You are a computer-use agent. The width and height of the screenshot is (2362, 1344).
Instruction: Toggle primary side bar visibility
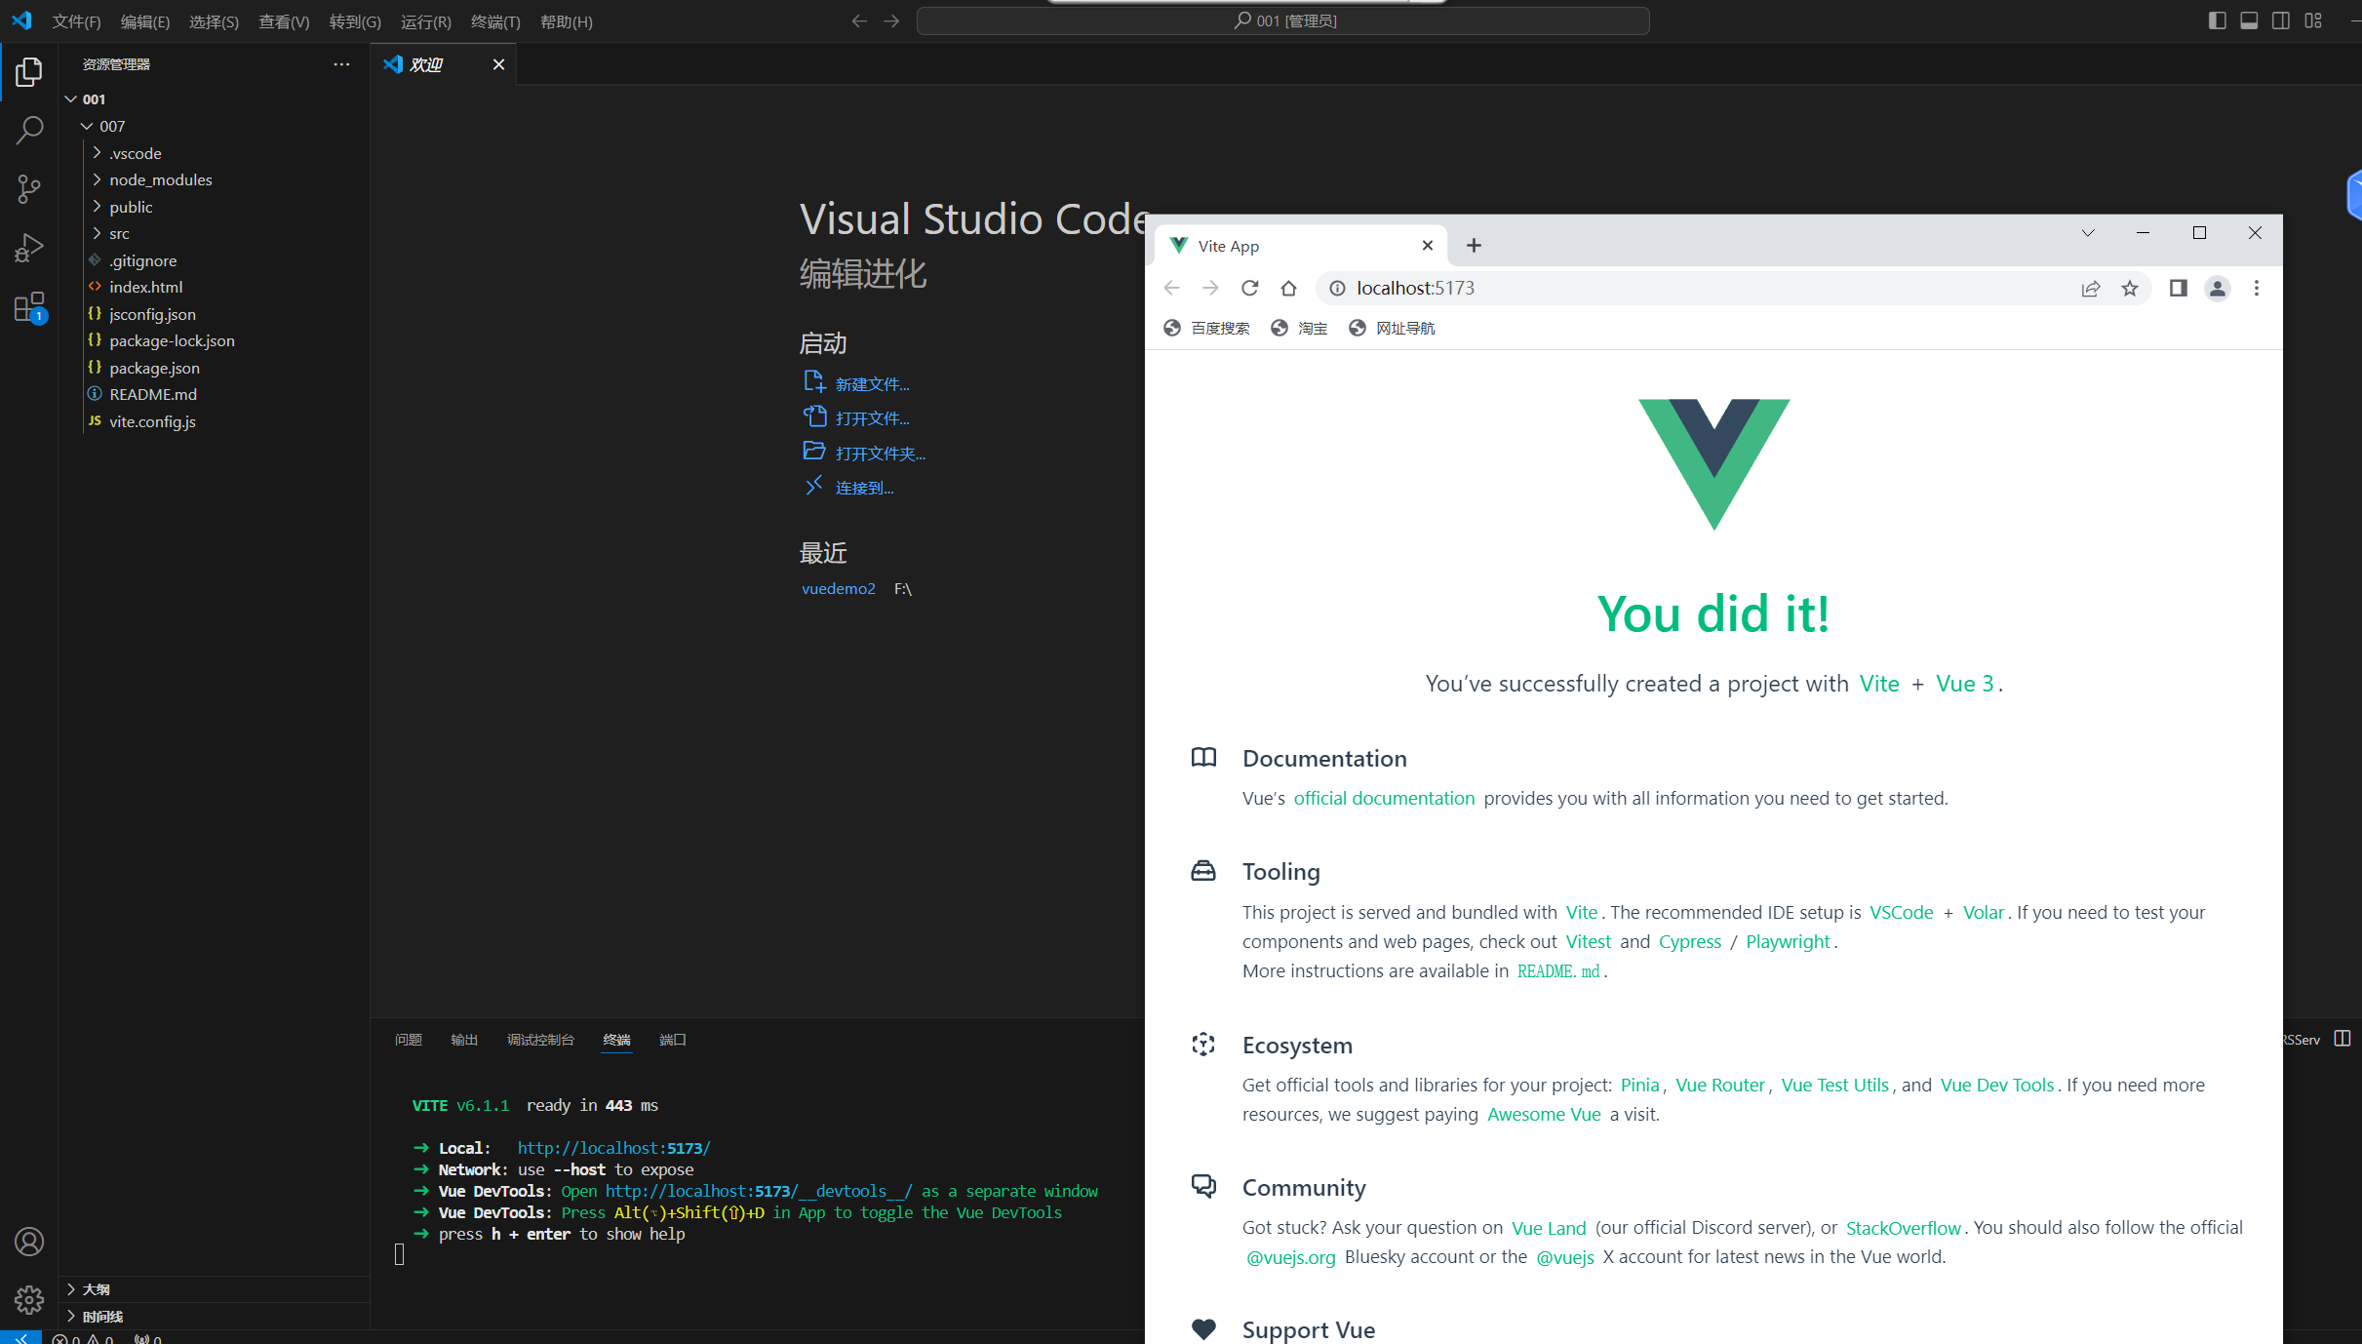point(2217,20)
